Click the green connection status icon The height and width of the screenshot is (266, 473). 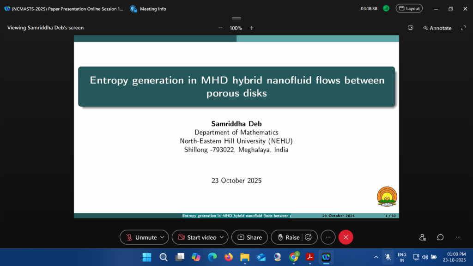(386, 8)
